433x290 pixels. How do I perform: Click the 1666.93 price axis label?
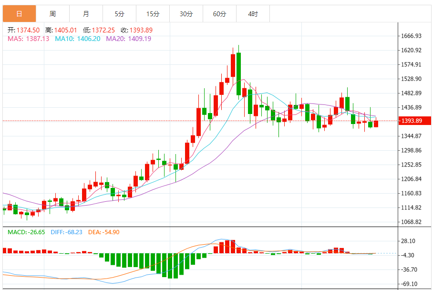[411, 36]
